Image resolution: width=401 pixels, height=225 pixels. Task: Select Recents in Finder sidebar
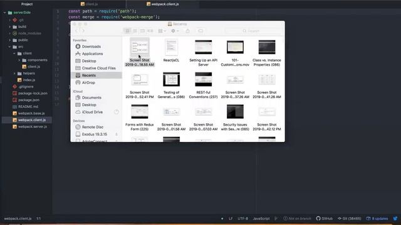coord(96,75)
